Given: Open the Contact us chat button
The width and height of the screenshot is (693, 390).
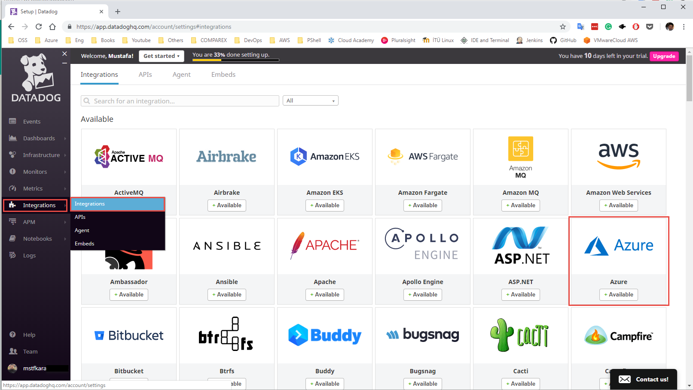Looking at the screenshot, I should pos(644,379).
